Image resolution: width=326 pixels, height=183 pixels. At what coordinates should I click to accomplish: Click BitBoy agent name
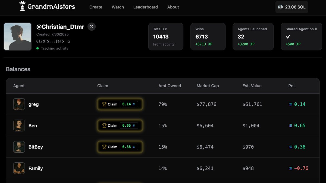click(36, 147)
